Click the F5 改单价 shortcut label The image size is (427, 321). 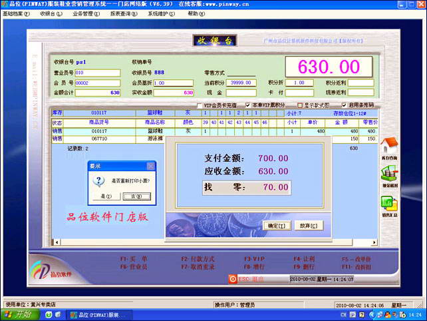[x=356, y=259]
